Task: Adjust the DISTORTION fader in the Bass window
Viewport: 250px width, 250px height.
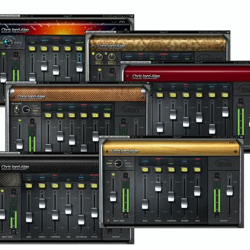Action: (81, 220)
